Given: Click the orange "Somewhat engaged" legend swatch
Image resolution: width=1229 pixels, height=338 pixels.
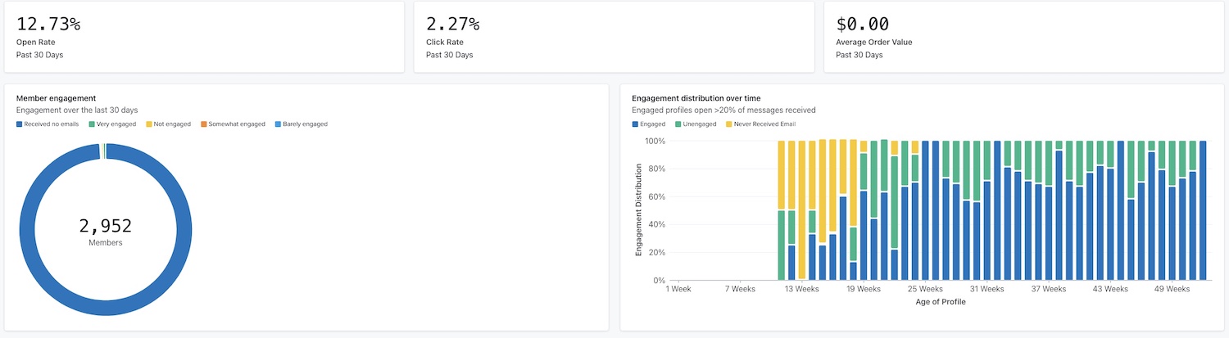Looking at the screenshot, I should click(204, 124).
